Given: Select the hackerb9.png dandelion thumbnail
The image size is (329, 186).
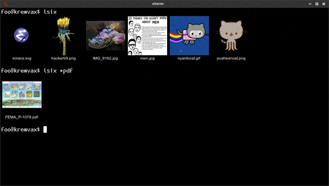Looking at the screenshot, I should coord(63,36).
